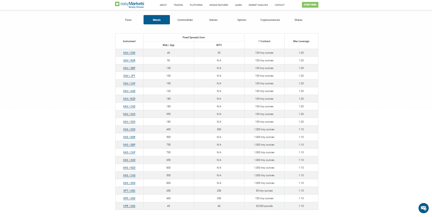Open the Platforms menu
432x217 pixels.
(x=196, y=5)
